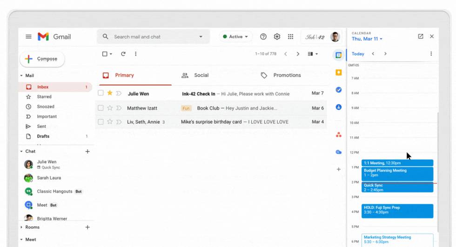Open the Google apps grid
Screen dimensions: 456x247
(x=290, y=37)
